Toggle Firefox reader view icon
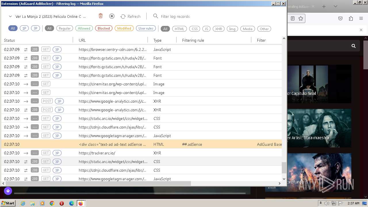The width and height of the screenshot is (368, 207). pos(293,18)
